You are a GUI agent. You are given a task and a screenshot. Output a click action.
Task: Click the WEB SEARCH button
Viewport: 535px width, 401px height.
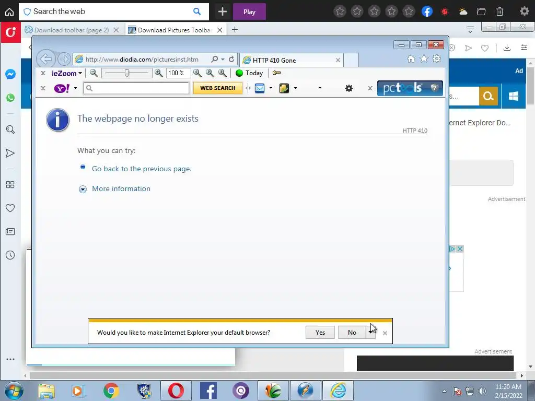218,88
